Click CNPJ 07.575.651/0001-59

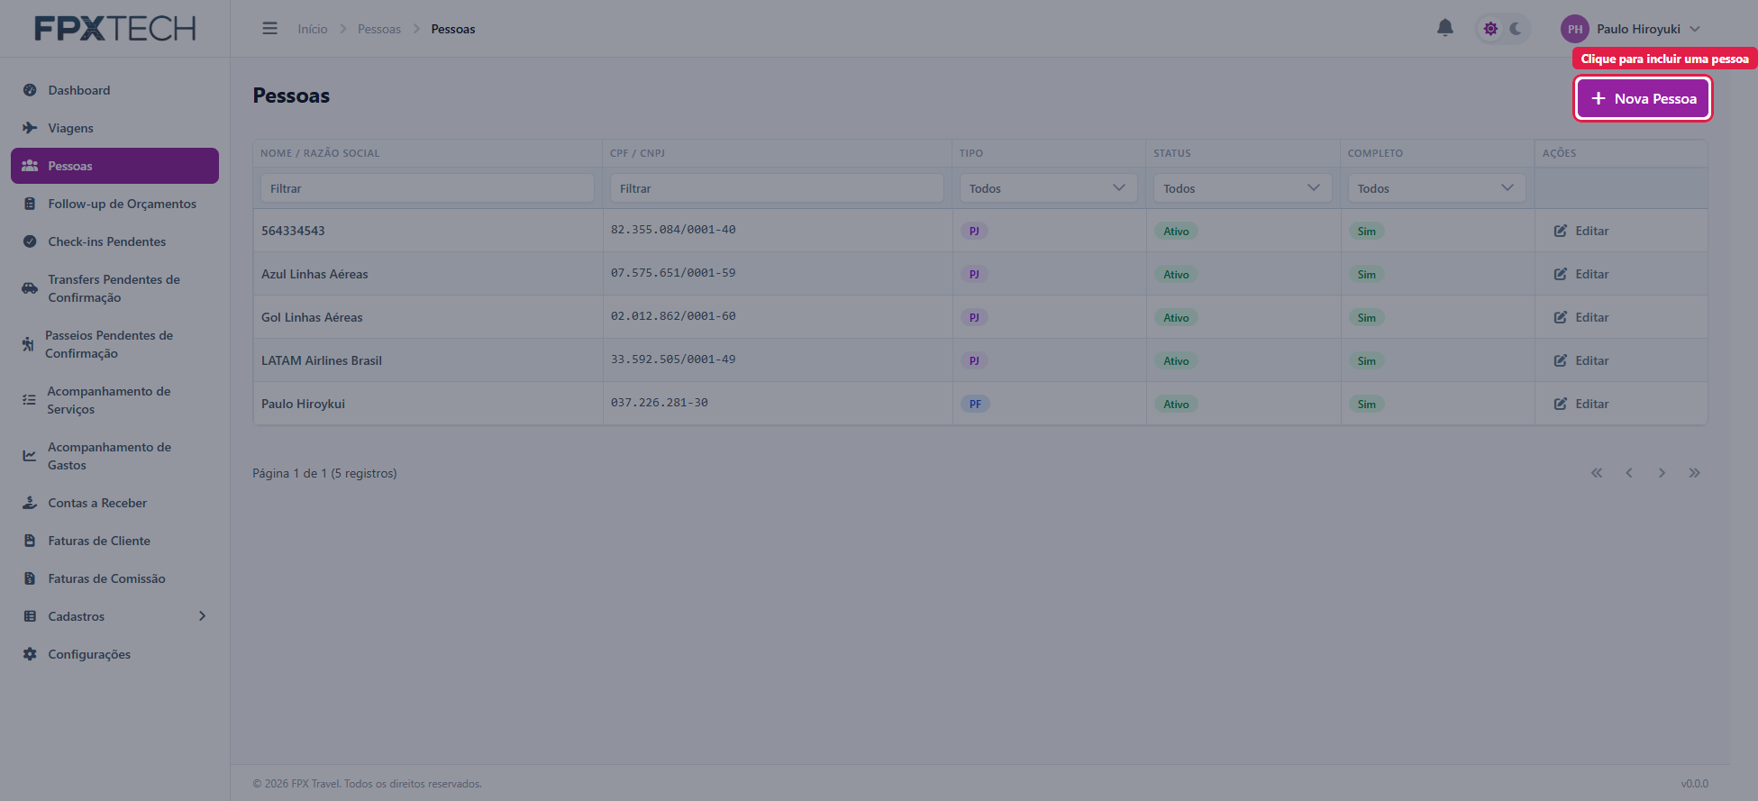(673, 273)
